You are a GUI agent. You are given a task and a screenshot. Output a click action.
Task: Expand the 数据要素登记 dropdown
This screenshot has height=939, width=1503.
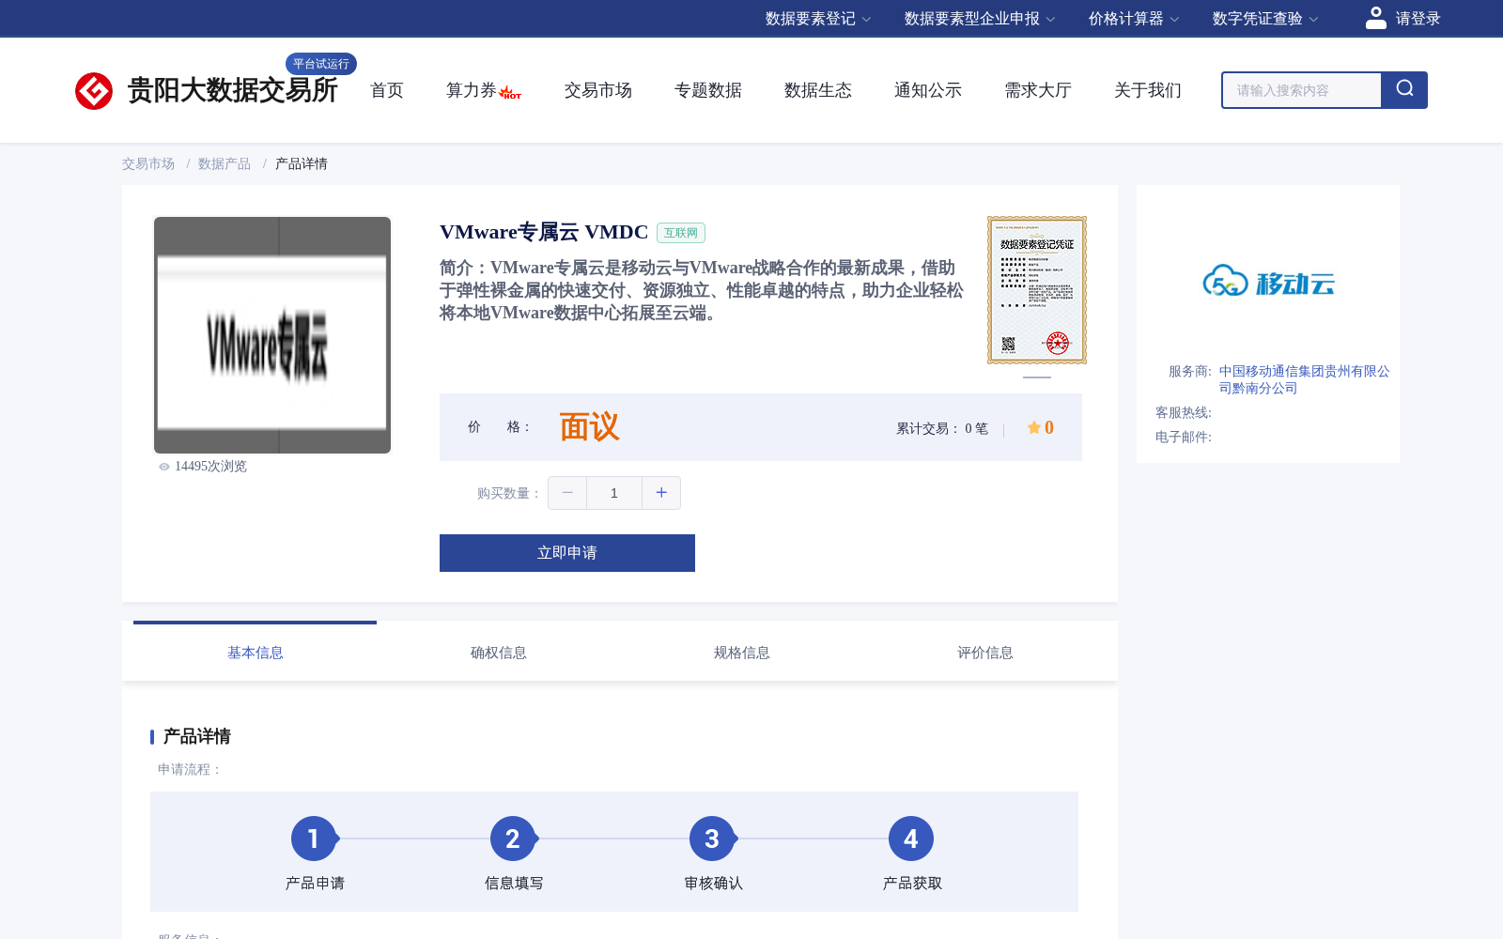(x=818, y=19)
